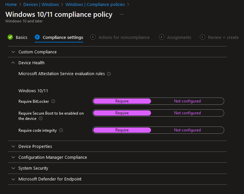Show info tooltip for Require BitLocker

53,101
